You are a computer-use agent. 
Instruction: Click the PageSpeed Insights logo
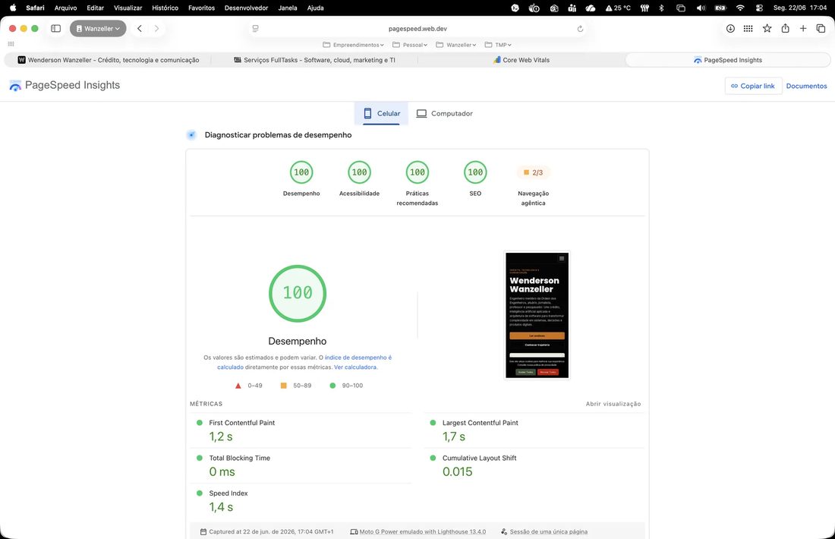pos(65,85)
